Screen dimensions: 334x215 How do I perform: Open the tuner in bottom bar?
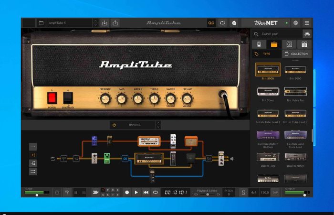tap(67, 193)
